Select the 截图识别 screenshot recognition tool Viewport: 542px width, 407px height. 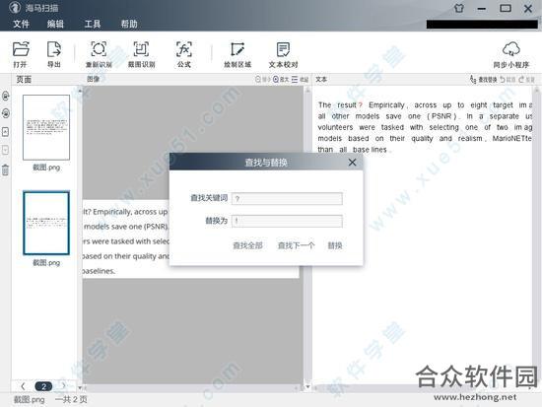[x=141, y=54]
